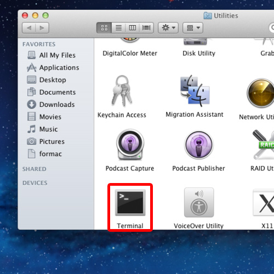Open Migration Assistant icon
This screenshot has height=274, width=274.
coord(195,91)
